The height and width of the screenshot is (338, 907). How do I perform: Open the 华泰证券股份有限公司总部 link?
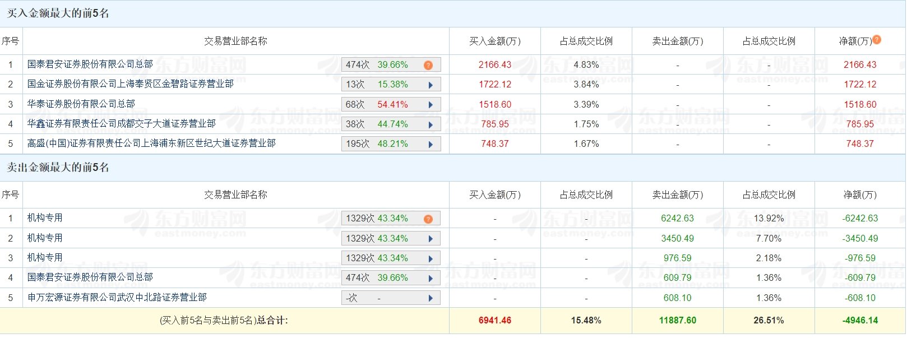[81, 104]
